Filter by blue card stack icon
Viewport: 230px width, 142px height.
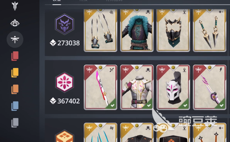tap(15, 106)
